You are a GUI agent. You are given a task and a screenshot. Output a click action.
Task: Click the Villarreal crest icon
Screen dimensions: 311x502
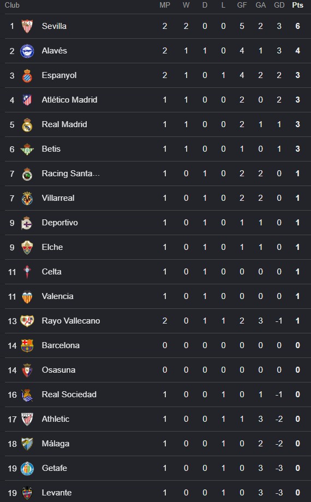[27, 198]
